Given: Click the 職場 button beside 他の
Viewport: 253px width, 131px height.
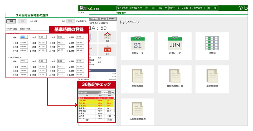Looking at the screenshot, I should (70, 21).
